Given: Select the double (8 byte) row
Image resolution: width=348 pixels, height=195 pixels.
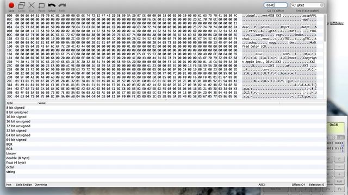Looking at the screenshot, I should (x=166, y=158).
